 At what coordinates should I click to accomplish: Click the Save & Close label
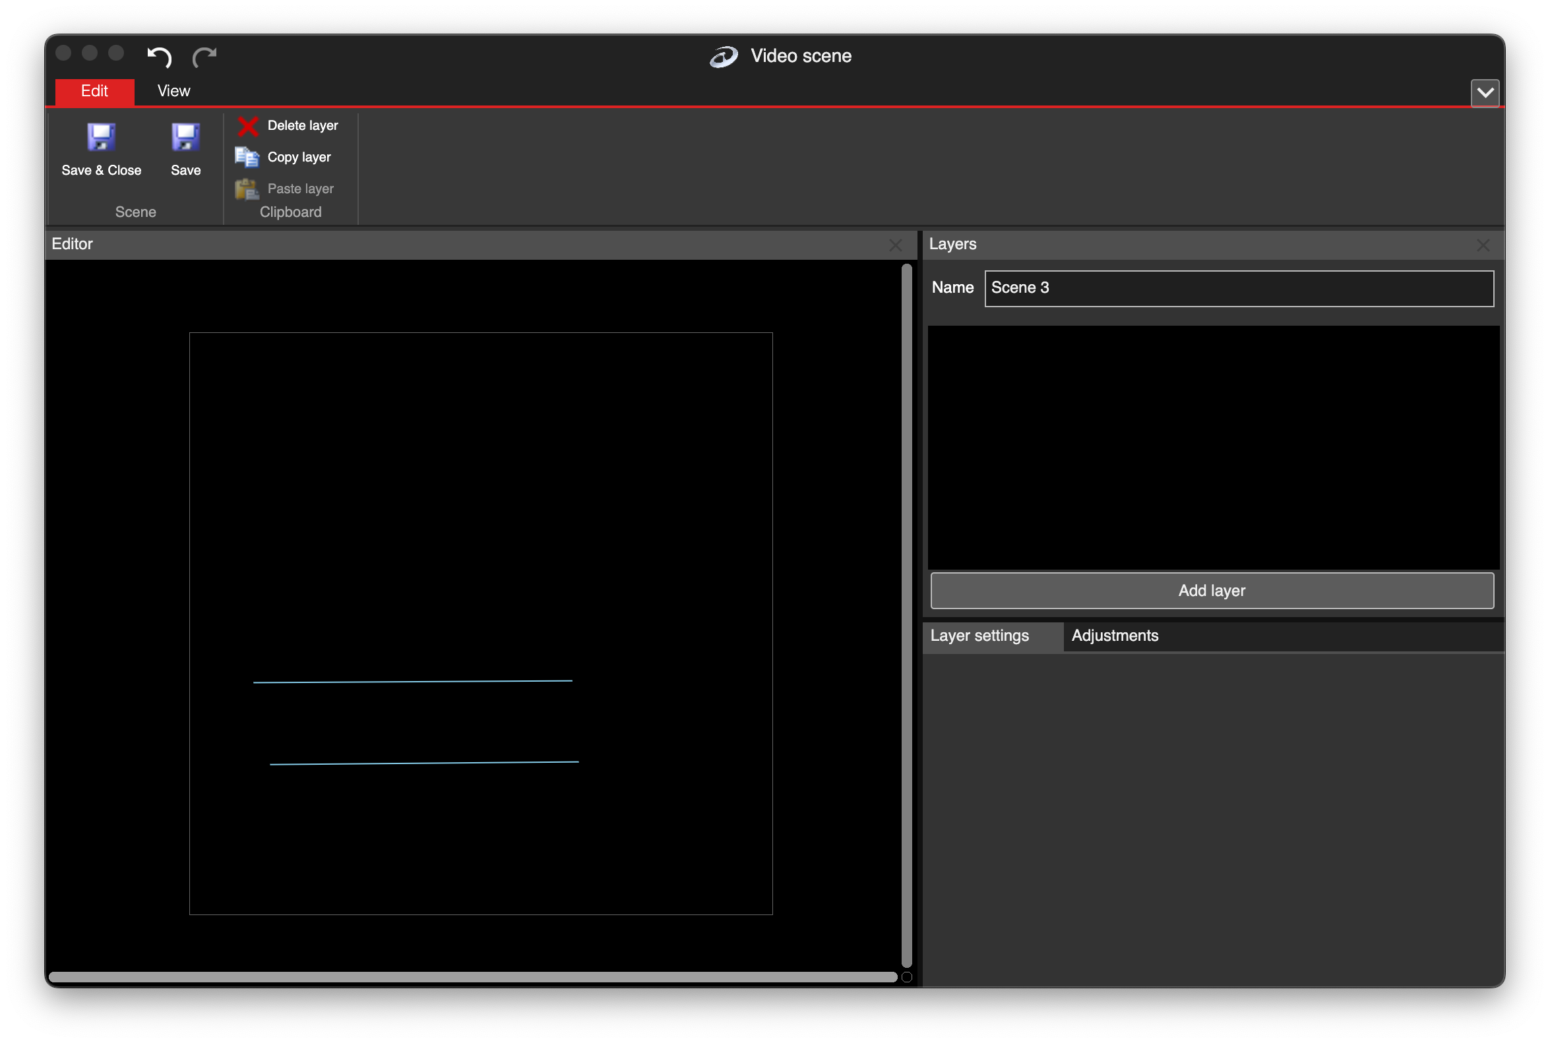click(x=101, y=170)
